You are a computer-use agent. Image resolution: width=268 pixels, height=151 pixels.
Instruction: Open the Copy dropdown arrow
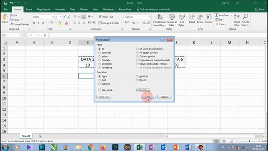coord(21,20)
